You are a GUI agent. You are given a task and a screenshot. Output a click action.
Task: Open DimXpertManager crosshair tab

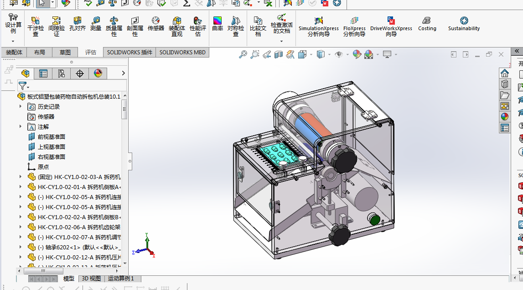click(80, 74)
